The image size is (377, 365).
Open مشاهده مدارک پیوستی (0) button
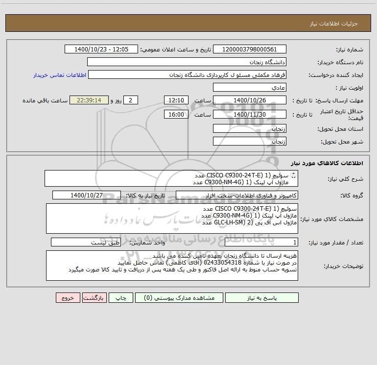click(x=179, y=298)
